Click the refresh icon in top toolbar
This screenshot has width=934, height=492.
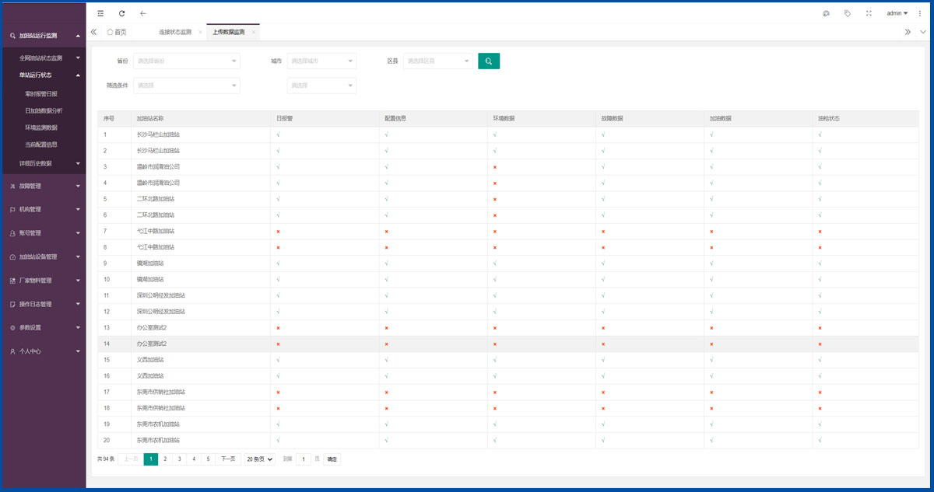[121, 13]
